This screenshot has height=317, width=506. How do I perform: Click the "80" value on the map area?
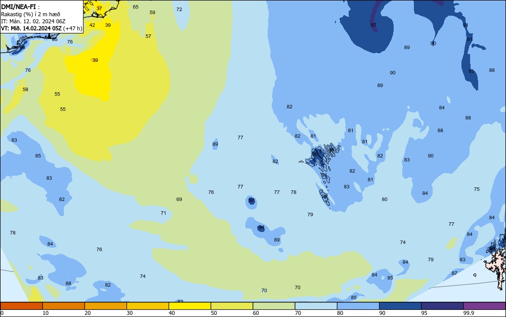coord(385,200)
